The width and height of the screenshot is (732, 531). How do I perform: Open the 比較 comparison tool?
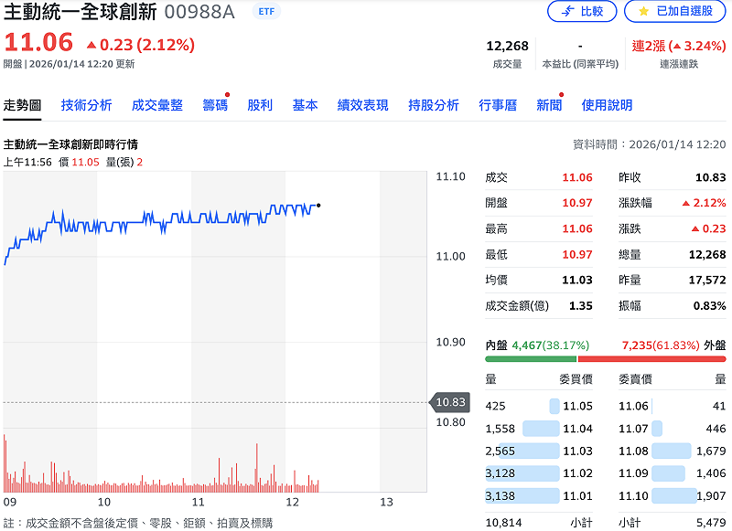coord(582,15)
